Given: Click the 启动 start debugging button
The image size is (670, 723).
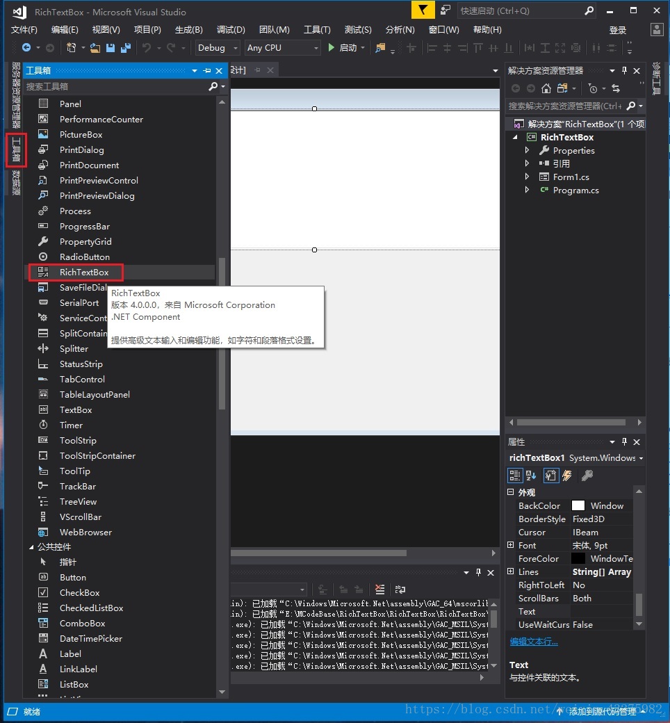Looking at the screenshot, I should [x=347, y=47].
